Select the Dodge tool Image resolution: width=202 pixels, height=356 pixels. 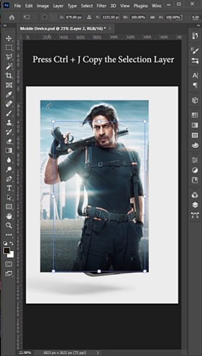tap(9, 169)
